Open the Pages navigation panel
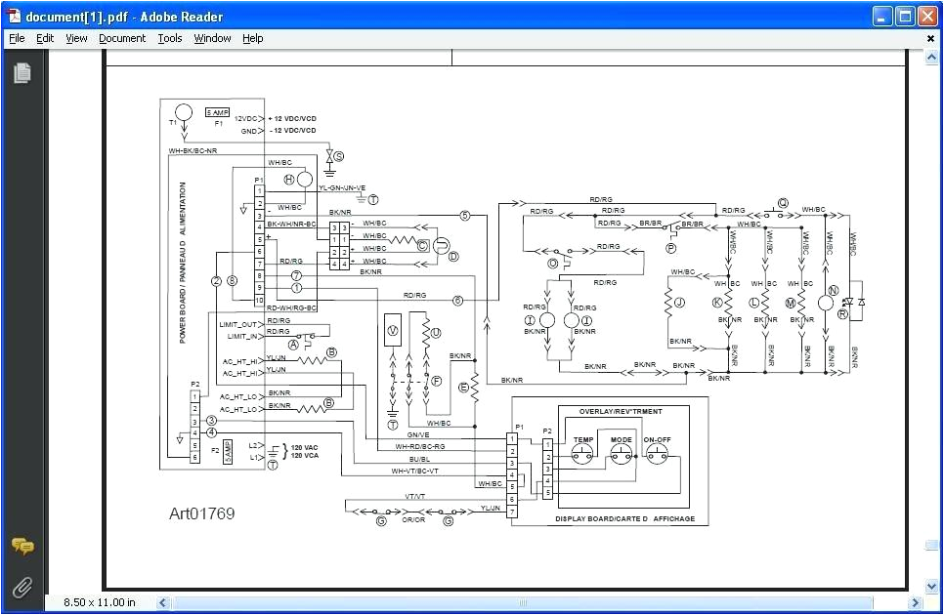Image resolution: width=944 pixels, height=615 pixels. pyautogui.click(x=22, y=73)
